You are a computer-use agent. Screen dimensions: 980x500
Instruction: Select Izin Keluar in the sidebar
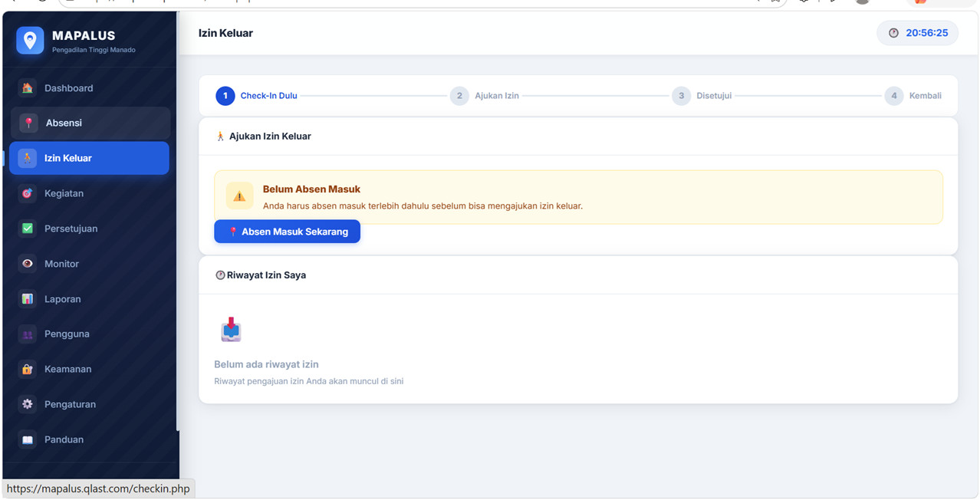[90, 158]
